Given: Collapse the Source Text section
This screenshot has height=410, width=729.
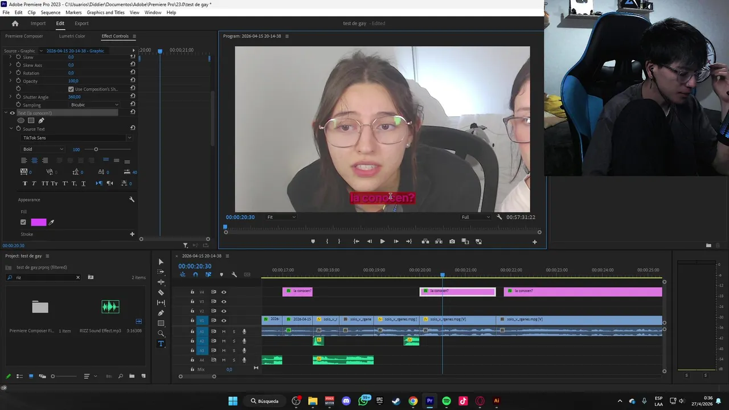Looking at the screenshot, I should (x=10, y=129).
